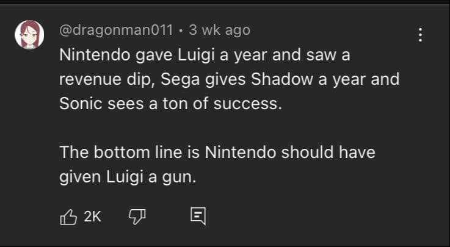450x247 pixels.
Task: Click the line "Sonic sees a ton of success."
Action: tap(172, 103)
